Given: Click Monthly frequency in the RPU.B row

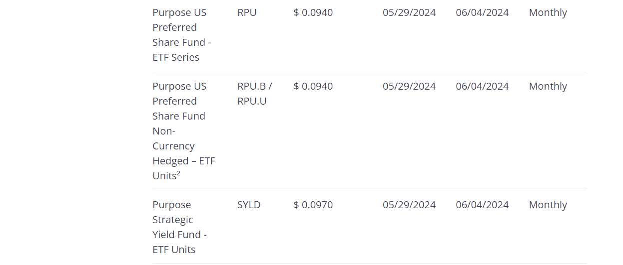Looking at the screenshot, I should point(548,86).
